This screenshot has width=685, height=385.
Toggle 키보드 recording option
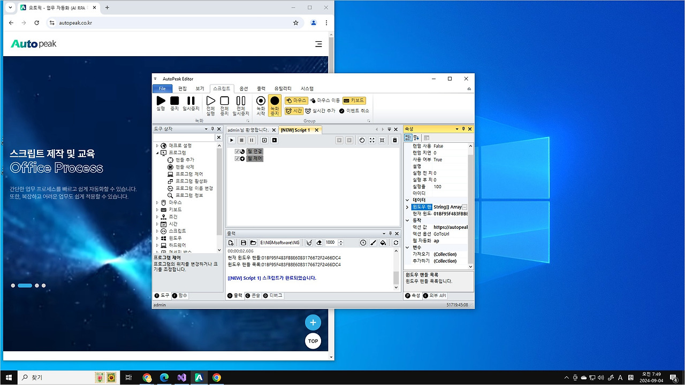point(354,100)
